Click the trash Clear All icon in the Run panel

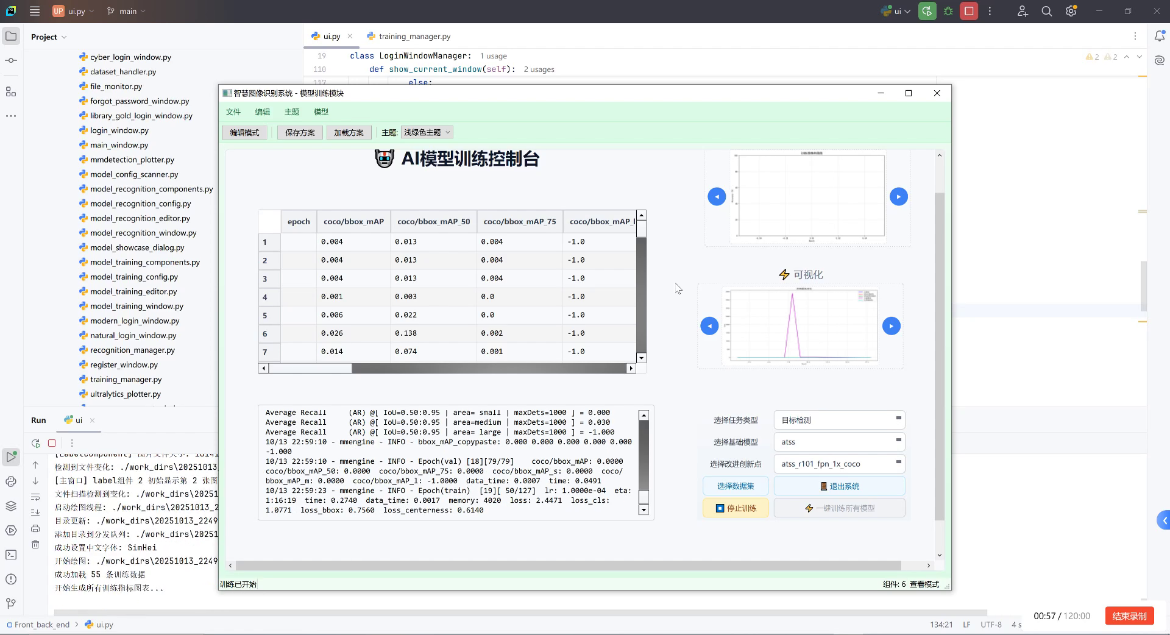(x=35, y=544)
